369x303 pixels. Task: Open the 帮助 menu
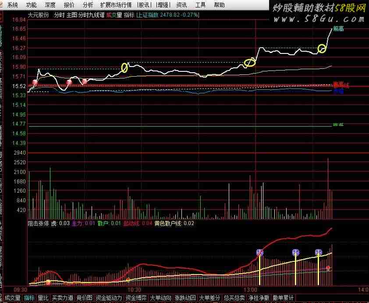(219, 5)
